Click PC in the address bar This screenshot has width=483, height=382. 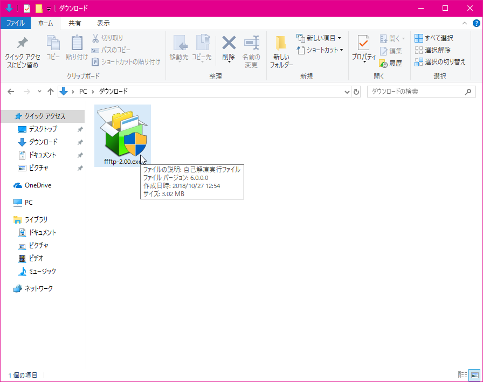coord(83,92)
